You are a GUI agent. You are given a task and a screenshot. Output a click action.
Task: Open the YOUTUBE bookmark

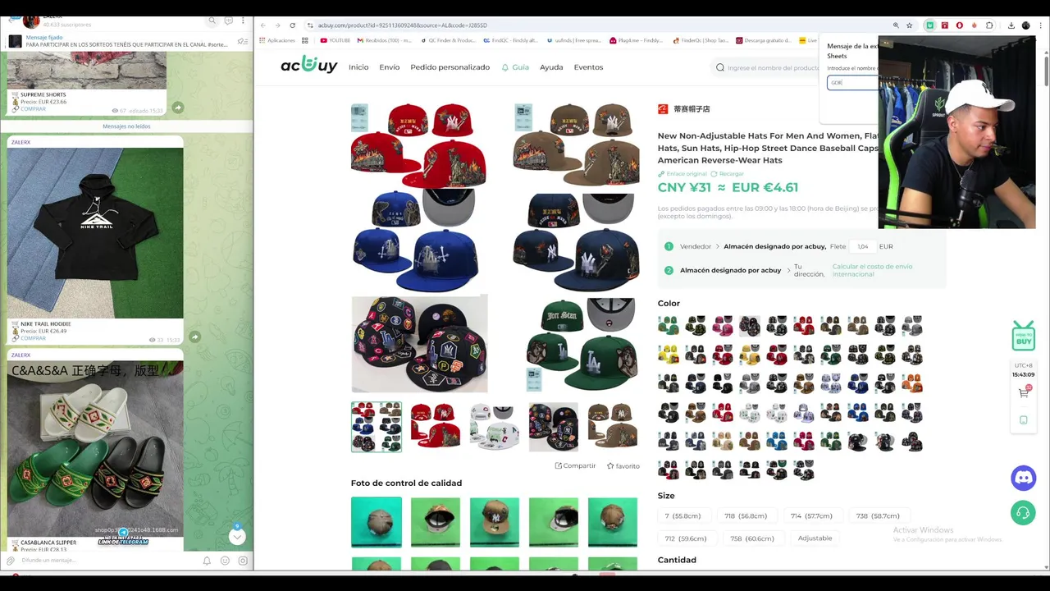[335, 40]
